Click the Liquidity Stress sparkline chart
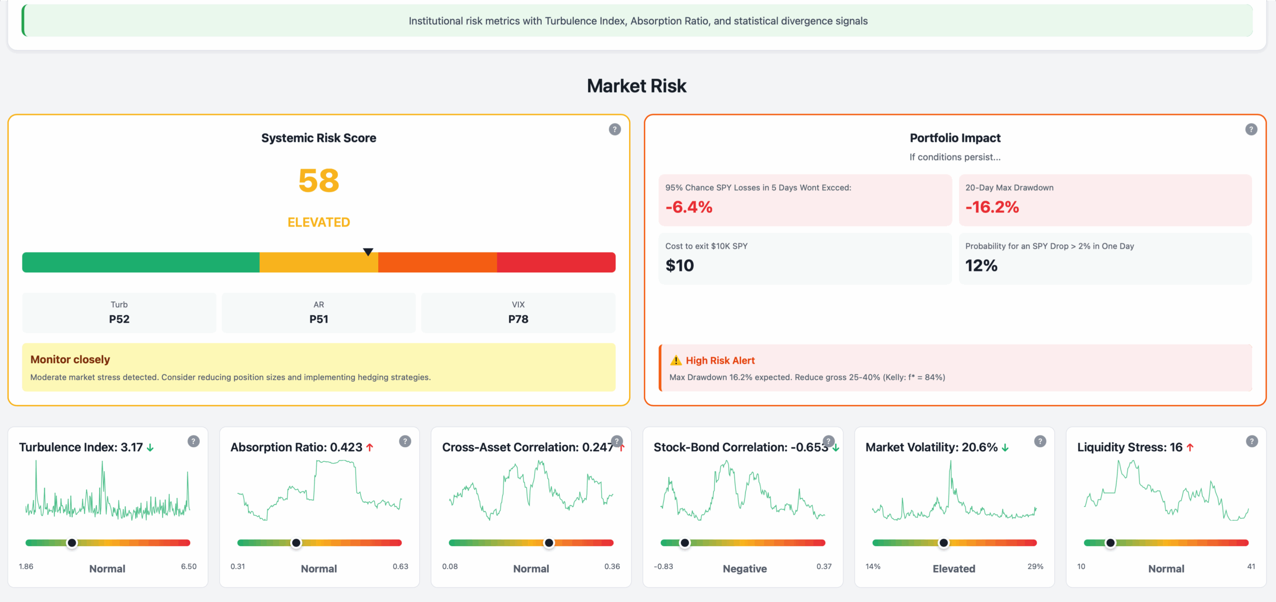Image resolution: width=1276 pixels, height=602 pixels. click(1166, 491)
